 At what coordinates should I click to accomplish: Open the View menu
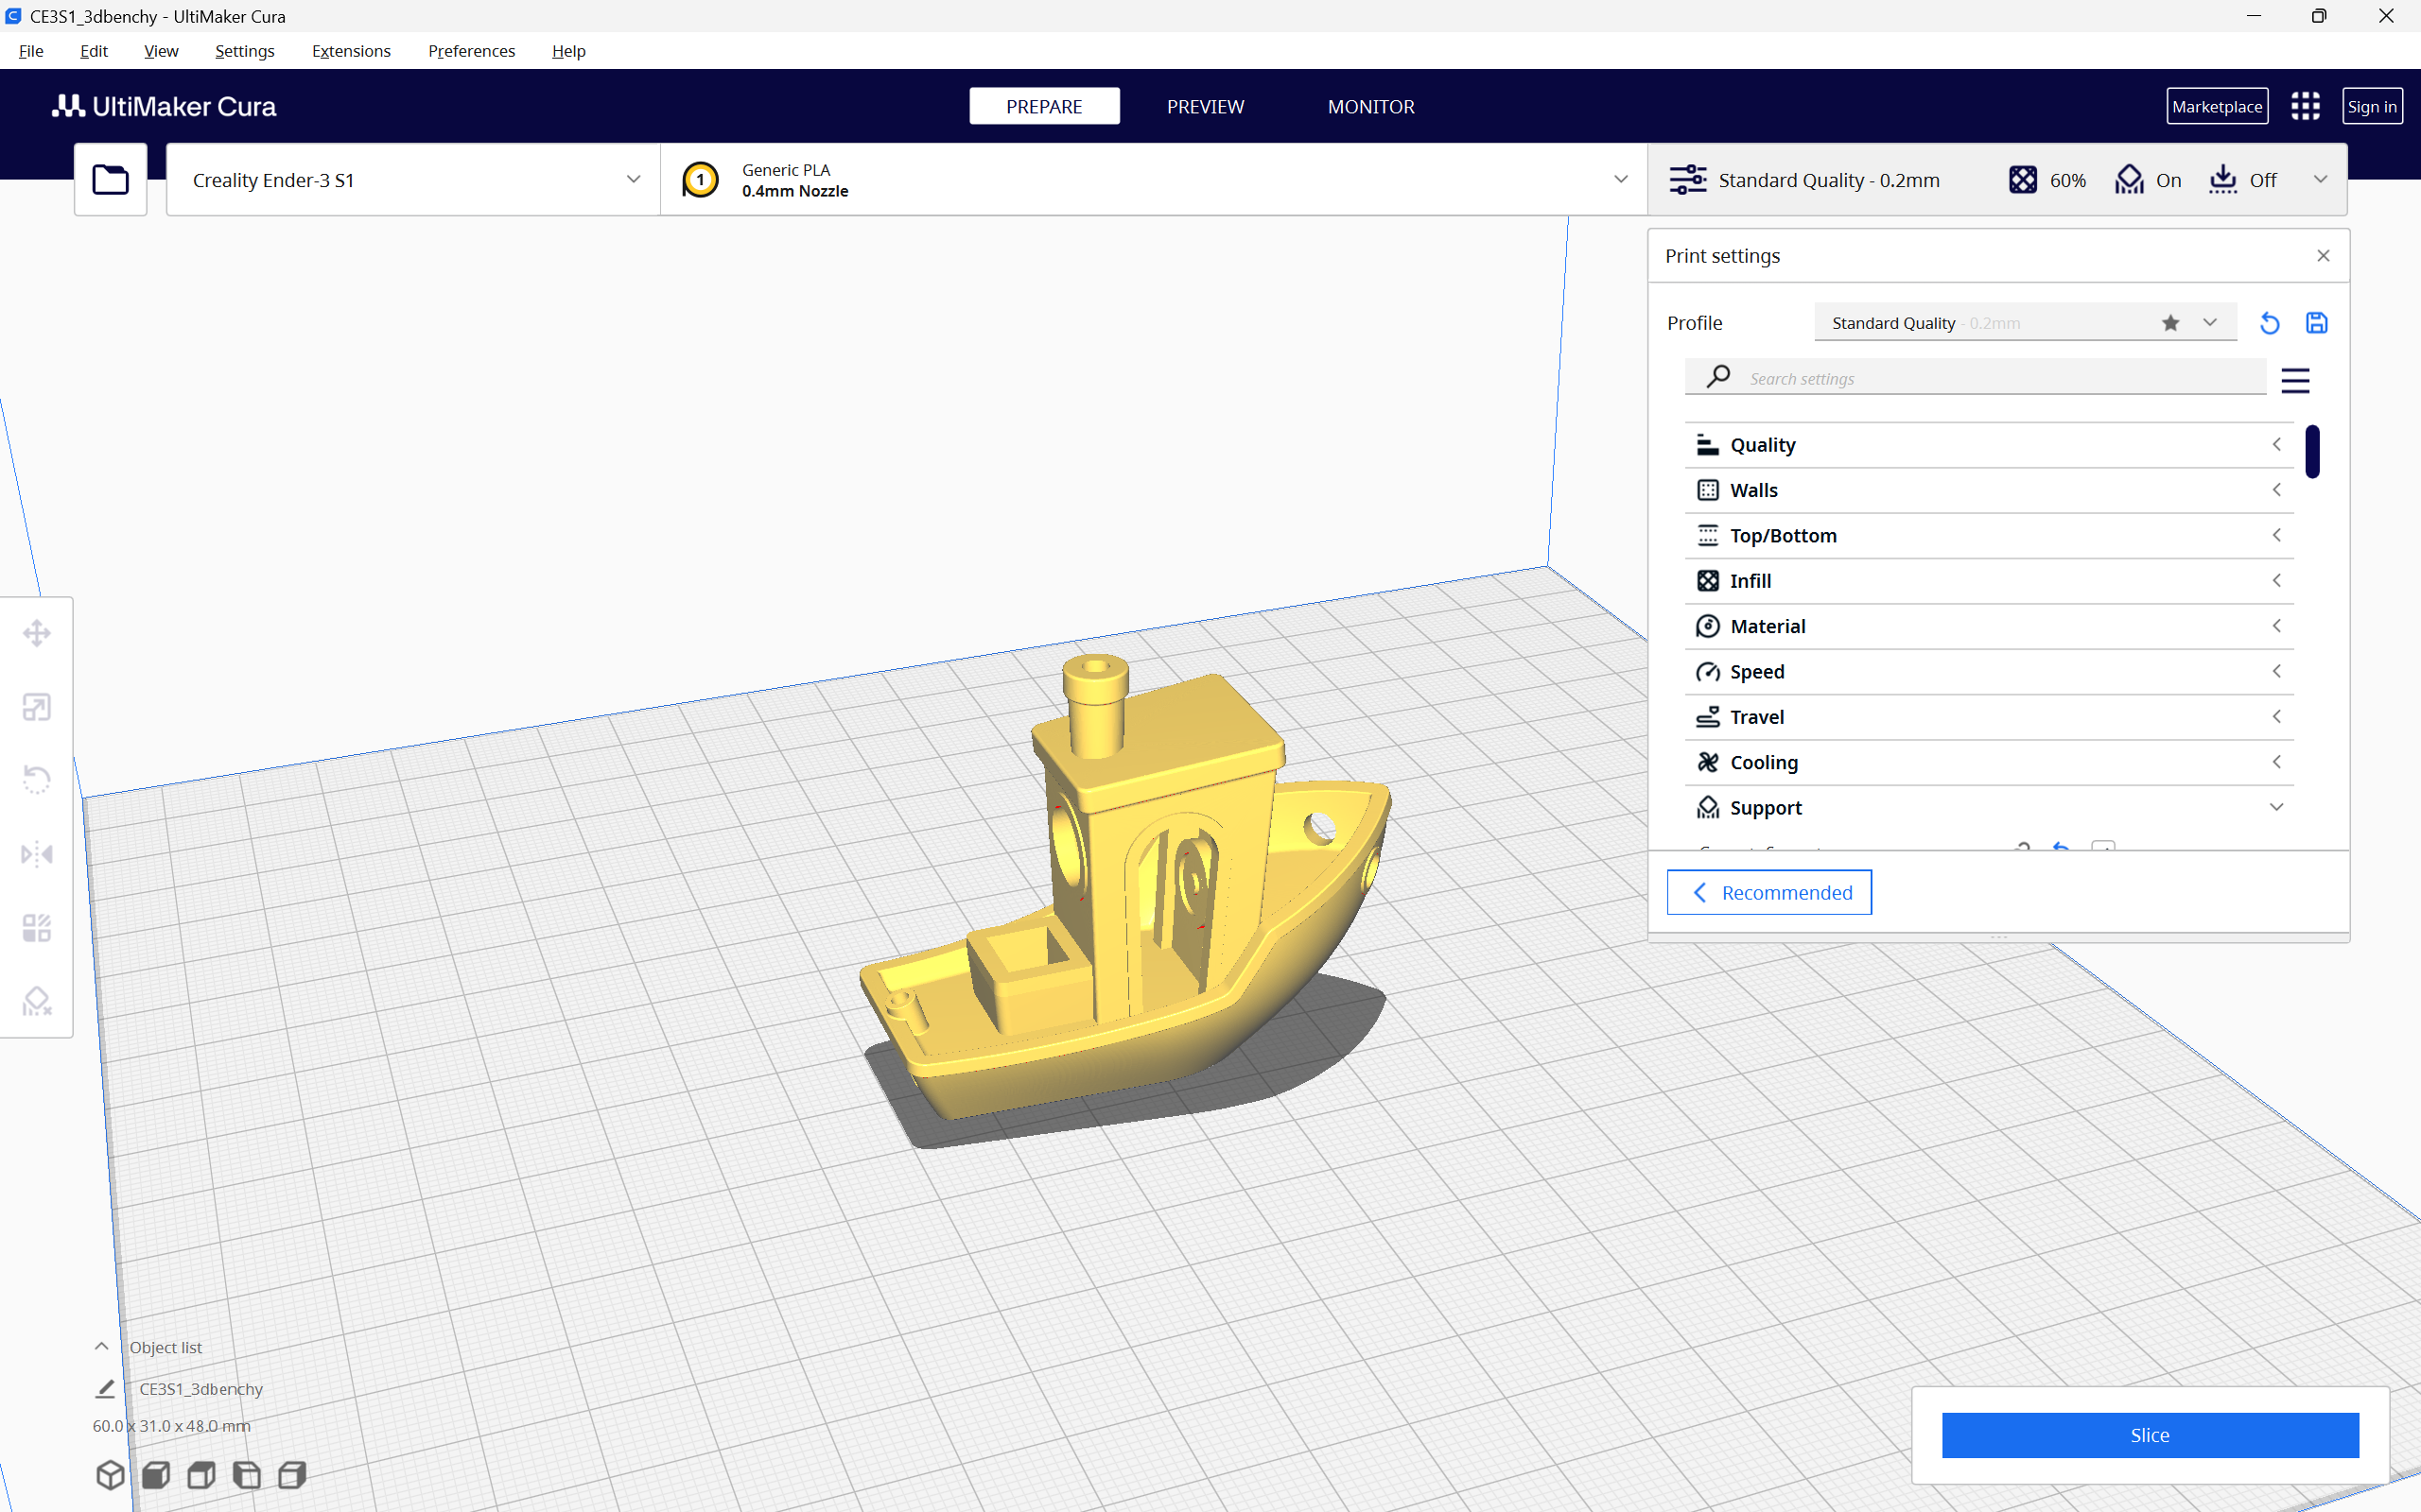[161, 51]
